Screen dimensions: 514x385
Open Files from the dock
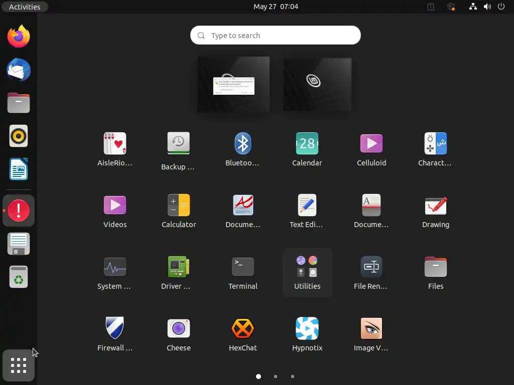pyautogui.click(x=19, y=103)
